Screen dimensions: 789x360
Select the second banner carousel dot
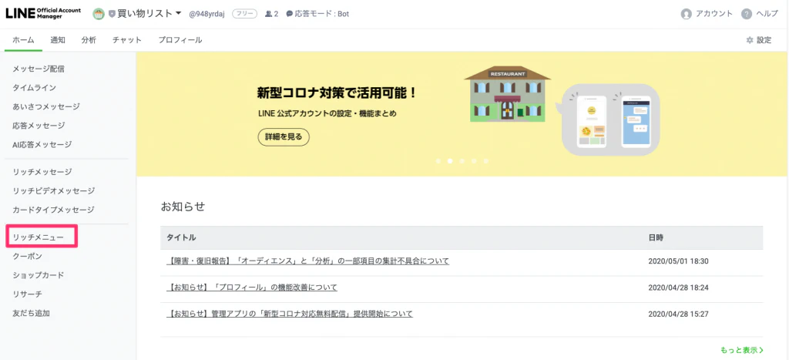pos(450,161)
